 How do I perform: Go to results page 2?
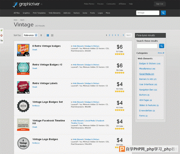(x=109, y=35)
